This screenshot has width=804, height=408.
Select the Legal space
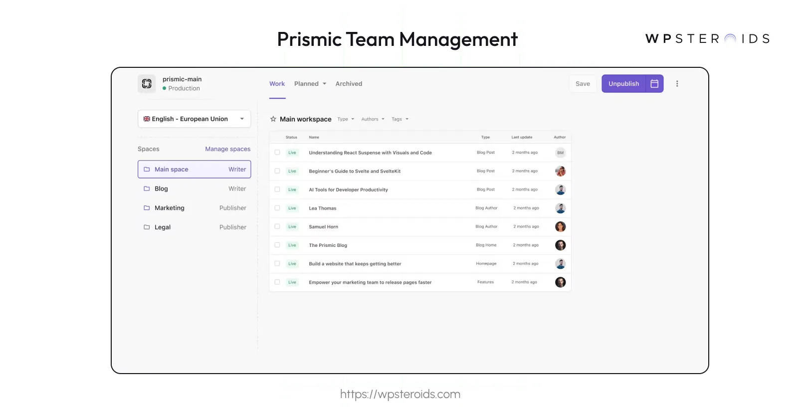click(x=194, y=227)
